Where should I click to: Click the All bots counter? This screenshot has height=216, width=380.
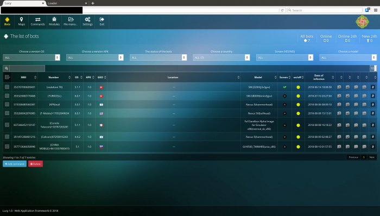[x=307, y=38]
